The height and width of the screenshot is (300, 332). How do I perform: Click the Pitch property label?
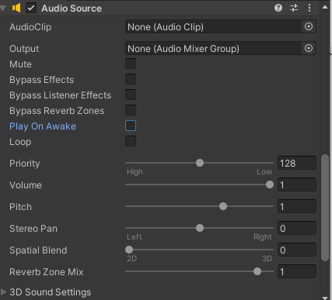coord(21,207)
